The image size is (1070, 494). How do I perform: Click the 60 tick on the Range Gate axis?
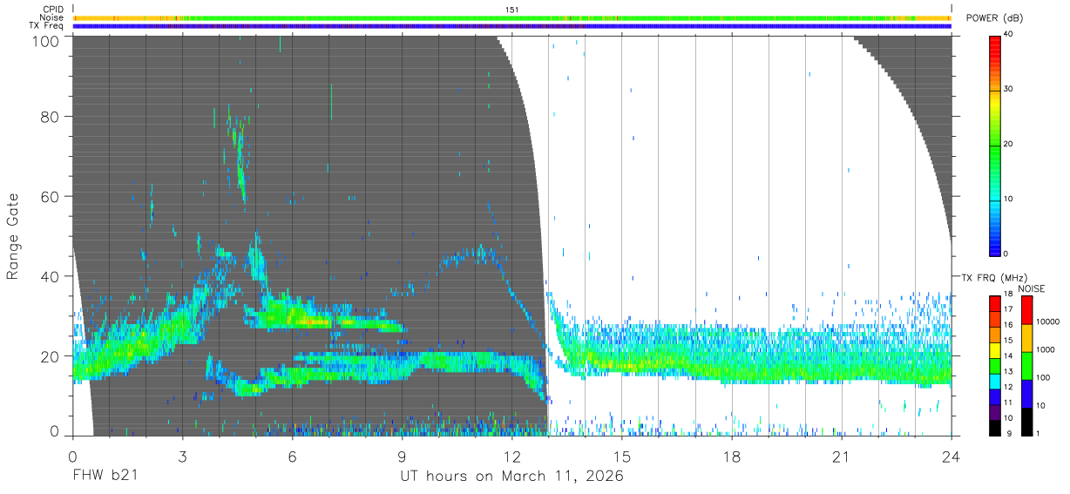[x=51, y=197]
